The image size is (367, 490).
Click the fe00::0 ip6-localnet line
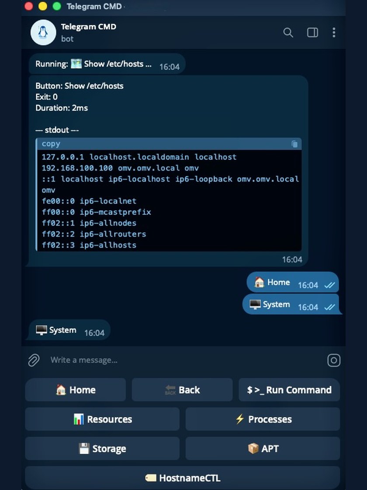coord(89,201)
